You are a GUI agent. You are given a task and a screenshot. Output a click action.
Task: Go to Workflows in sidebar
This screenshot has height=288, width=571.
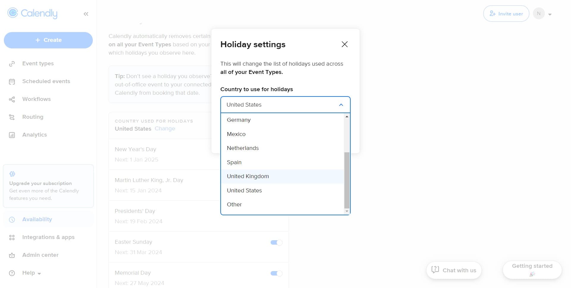[x=36, y=99]
